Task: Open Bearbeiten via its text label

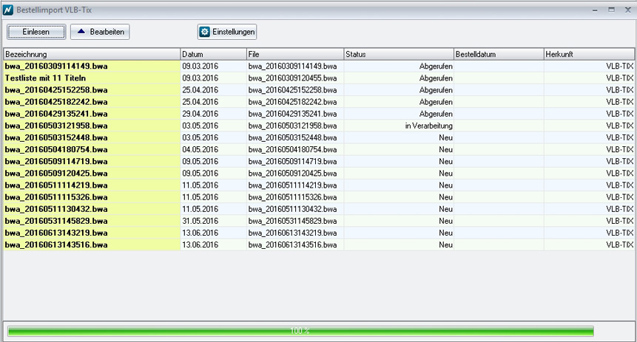Action: pyautogui.click(x=107, y=32)
